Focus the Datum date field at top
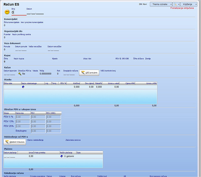 35,13
